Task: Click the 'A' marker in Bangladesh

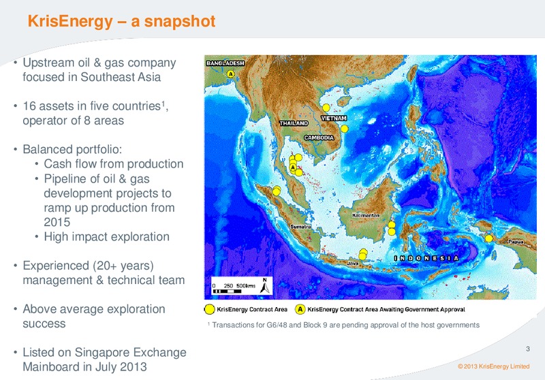Action: (x=231, y=74)
